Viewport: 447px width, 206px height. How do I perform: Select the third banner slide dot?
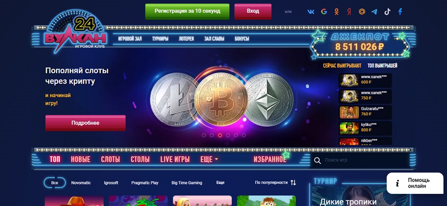tap(220, 135)
